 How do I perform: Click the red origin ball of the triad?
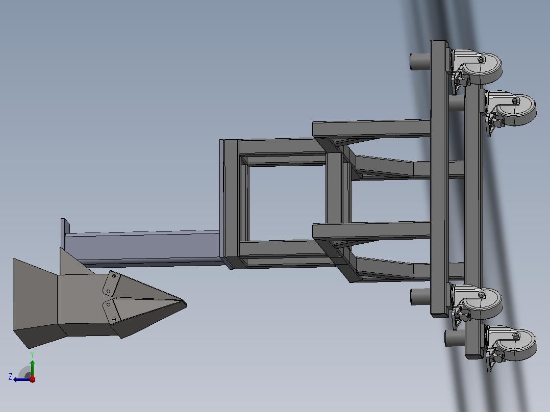pos(33,379)
